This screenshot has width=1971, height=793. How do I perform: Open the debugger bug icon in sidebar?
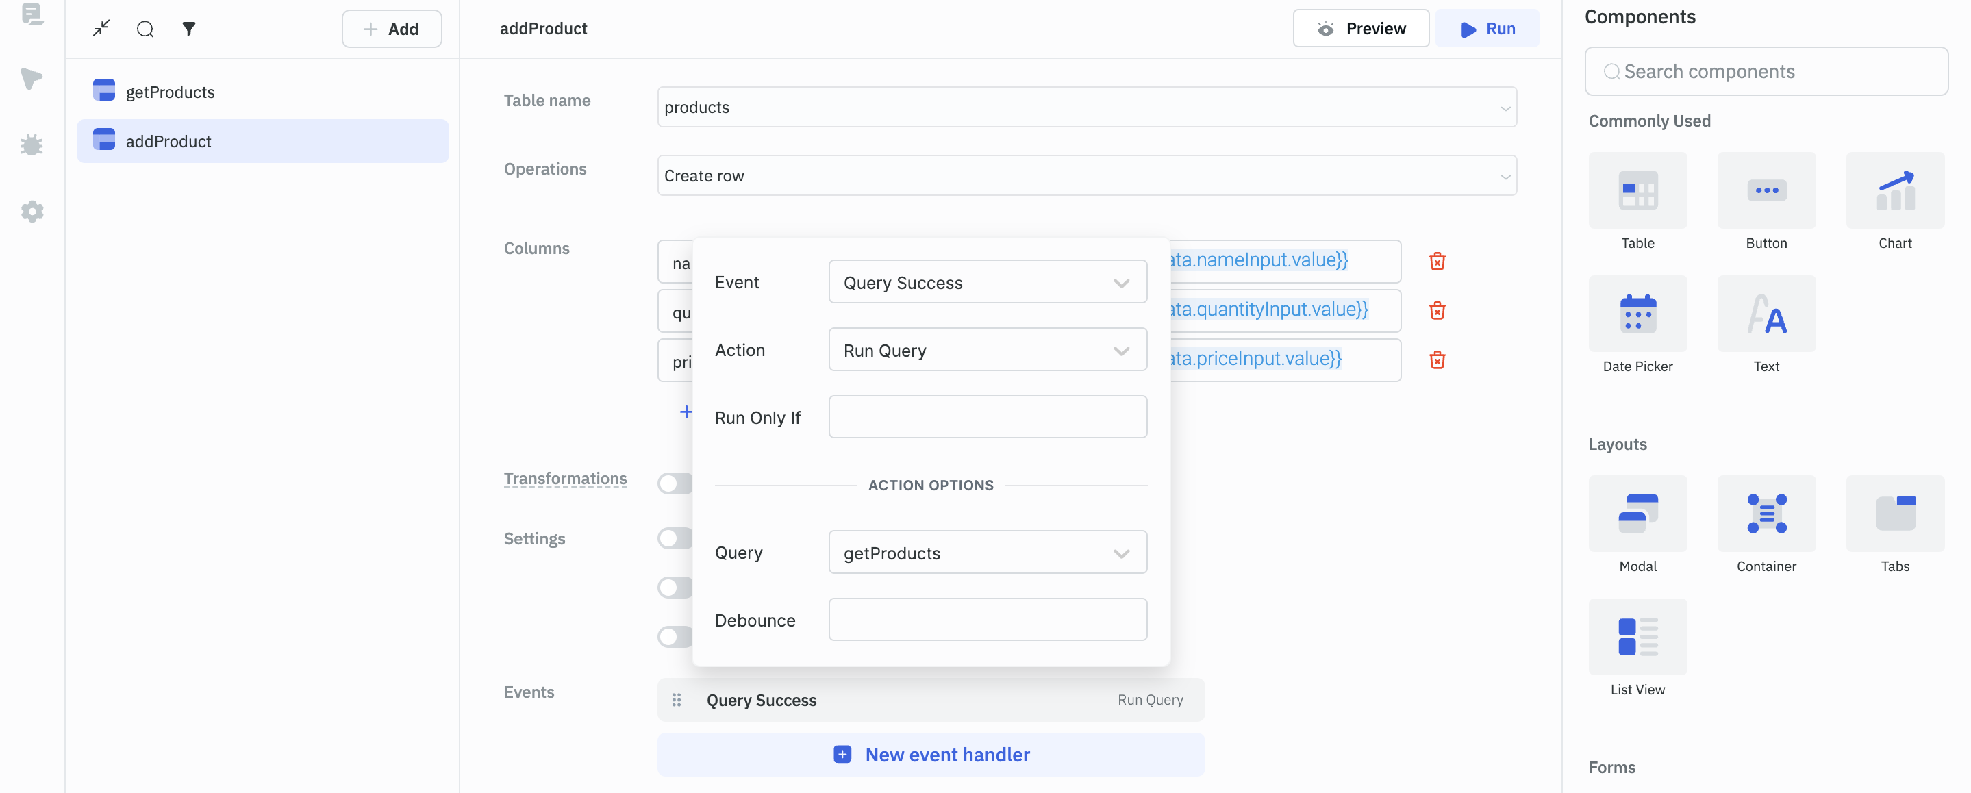tap(32, 144)
